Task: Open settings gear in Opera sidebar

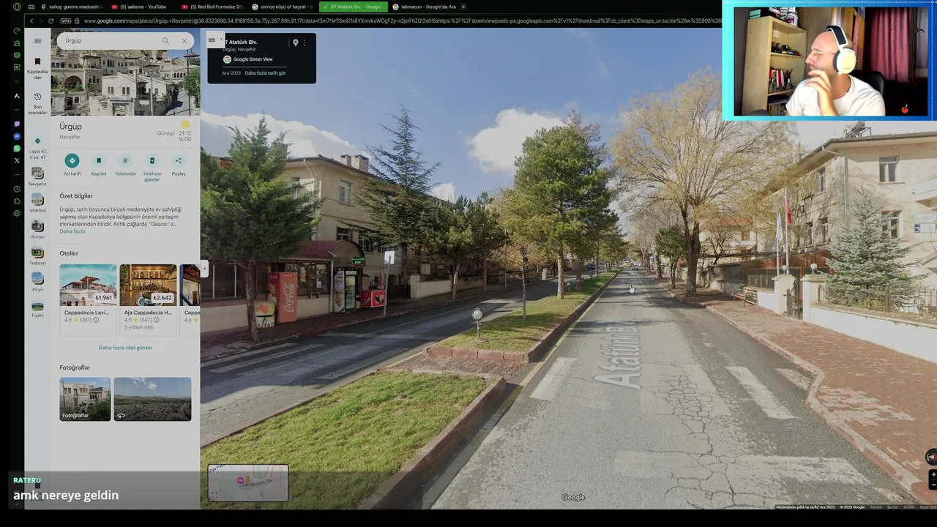Action: coord(17,213)
